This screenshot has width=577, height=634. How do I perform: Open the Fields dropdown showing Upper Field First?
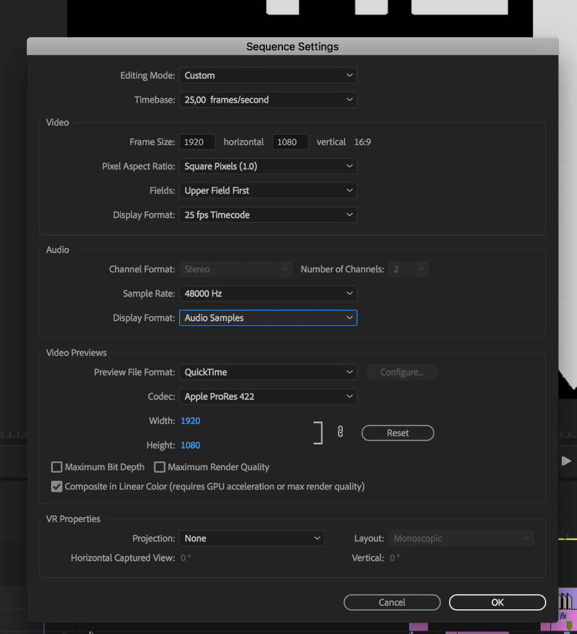[x=268, y=191]
